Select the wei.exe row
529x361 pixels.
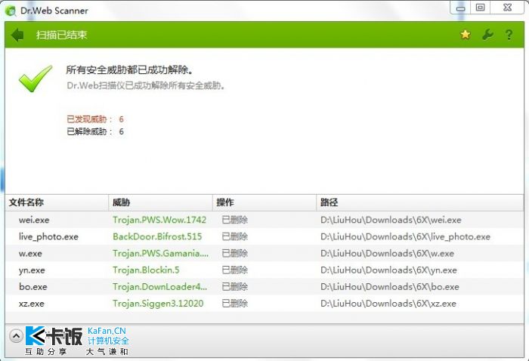coord(33,220)
